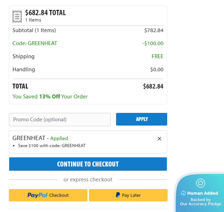The image size is (224, 212).
Task: Click the Pay Later text label
Action: tap(131, 195)
